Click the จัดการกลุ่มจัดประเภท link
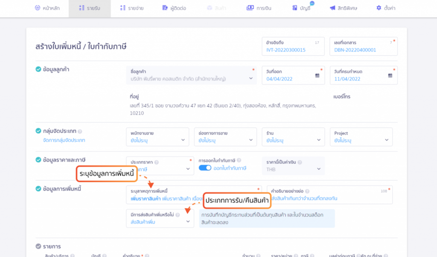This screenshot has width=437, height=257. pyautogui.click(x=64, y=140)
